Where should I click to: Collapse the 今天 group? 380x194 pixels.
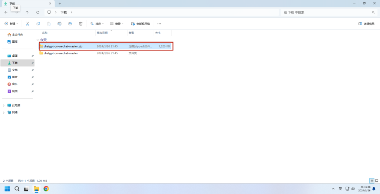[37, 40]
